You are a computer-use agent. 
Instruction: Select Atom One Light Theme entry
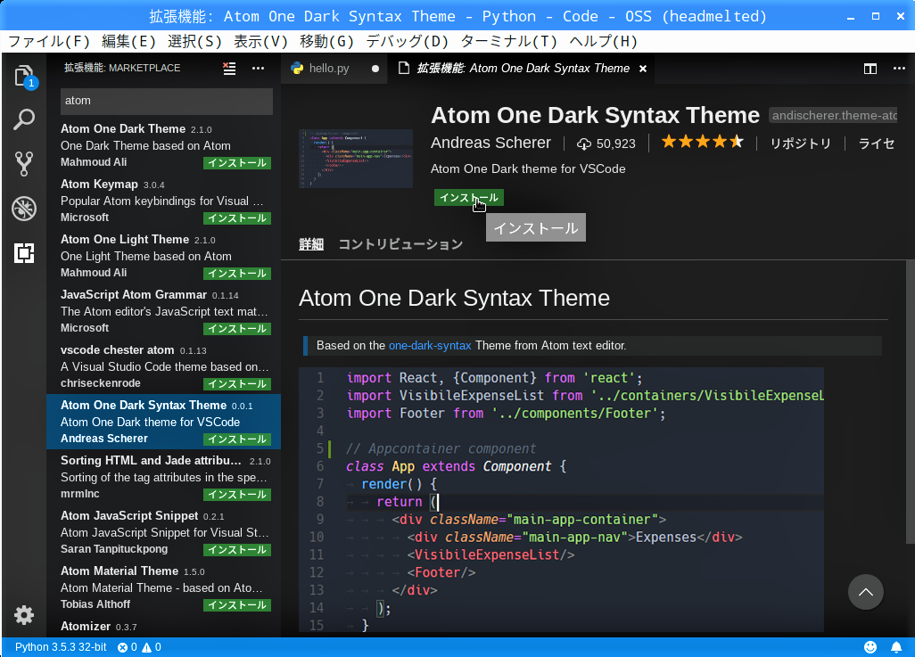pyautogui.click(x=163, y=256)
